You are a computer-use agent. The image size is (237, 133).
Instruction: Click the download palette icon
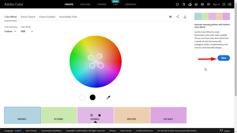185,17
